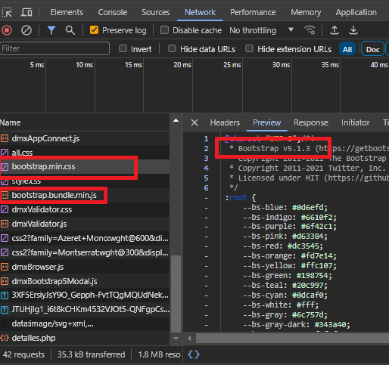Check the Invert filter checkbox
The image size is (389, 365).
coord(123,48)
